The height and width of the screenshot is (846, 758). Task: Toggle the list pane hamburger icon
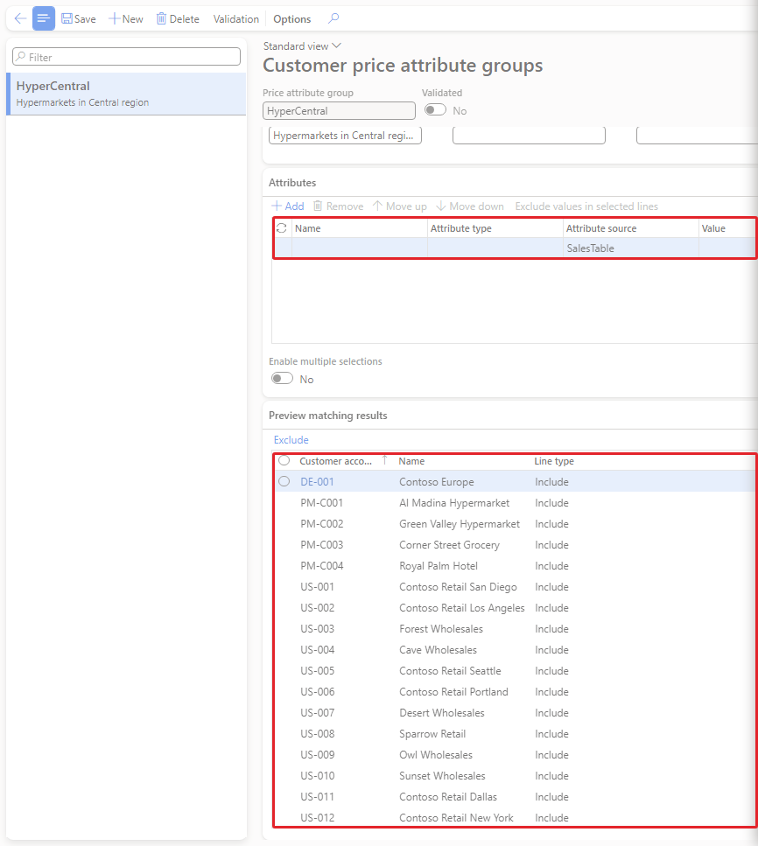[44, 19]
